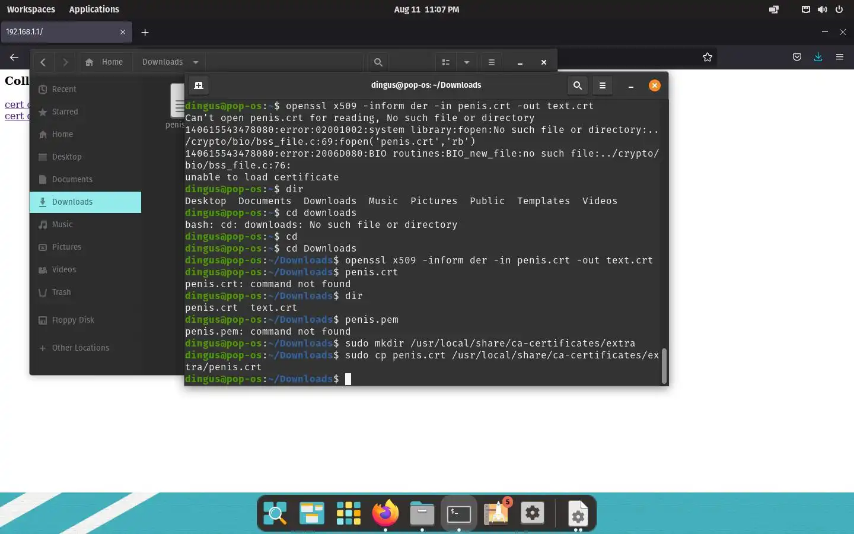The image size is (854, 534).
Task: Go back in file manager history
Action: tap(43, 62)
